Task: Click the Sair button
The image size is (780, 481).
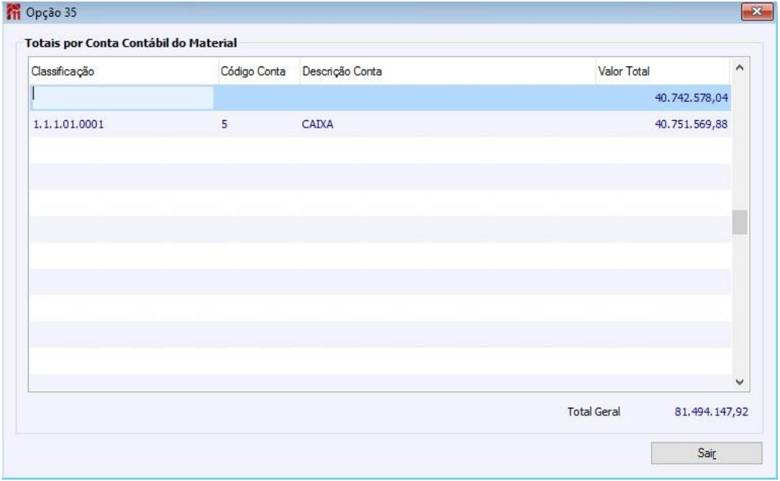Action: click(706, 452)
